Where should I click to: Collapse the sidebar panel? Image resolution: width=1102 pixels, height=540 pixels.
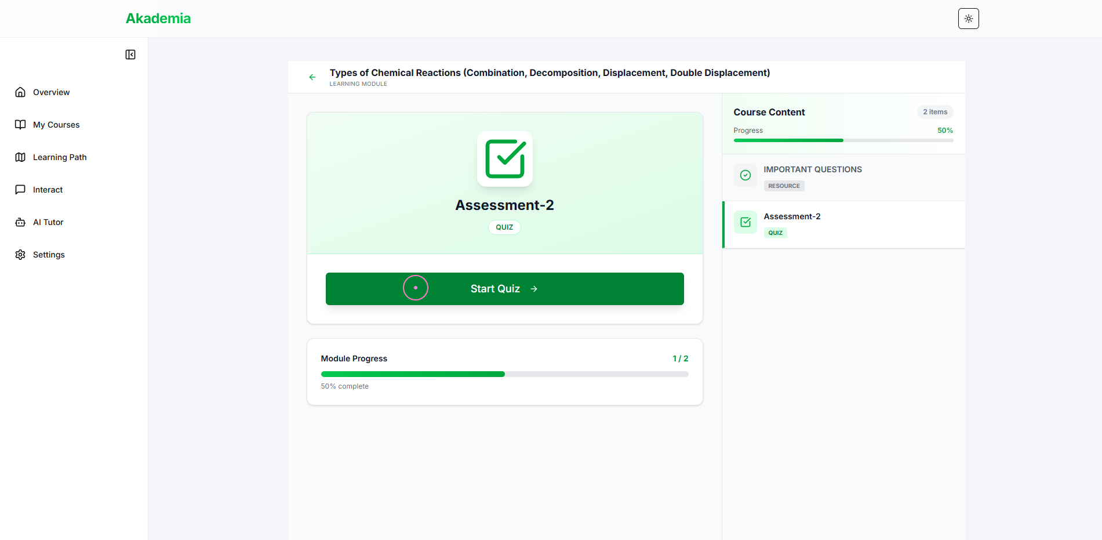click(130, 55)
